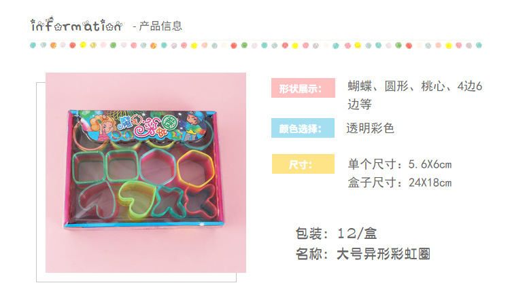Viewport: 510px width, 300px height.
Task: Click the decorative 'information' heading logo
Action: pyautogui.click(x=76, y=24)
